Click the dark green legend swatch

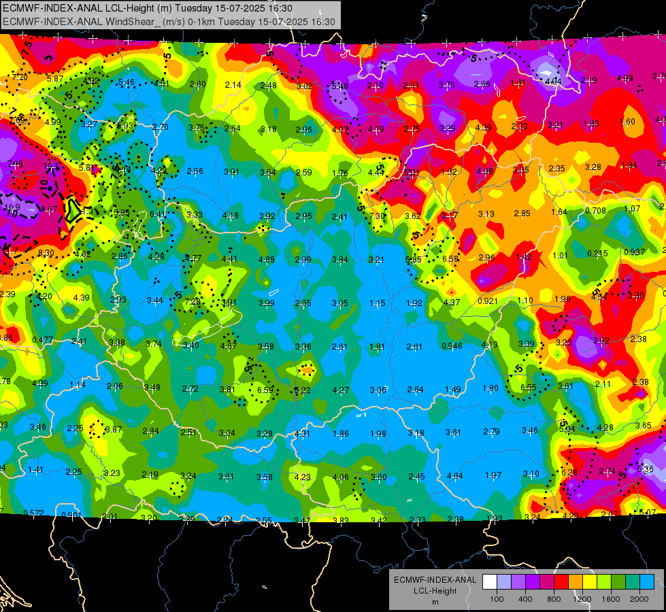point(618,582)
